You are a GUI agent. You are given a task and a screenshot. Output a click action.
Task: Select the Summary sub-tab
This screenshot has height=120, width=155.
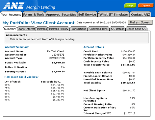coord(10,29)
